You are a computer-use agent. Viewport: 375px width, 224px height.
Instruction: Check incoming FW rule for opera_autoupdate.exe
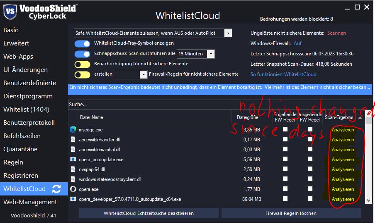(x=285, y=159)
